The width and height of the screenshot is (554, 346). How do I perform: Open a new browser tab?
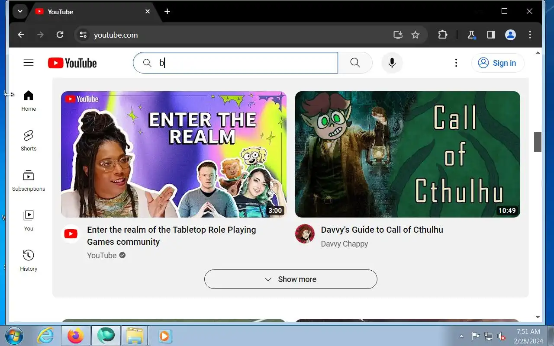[167, 11]
